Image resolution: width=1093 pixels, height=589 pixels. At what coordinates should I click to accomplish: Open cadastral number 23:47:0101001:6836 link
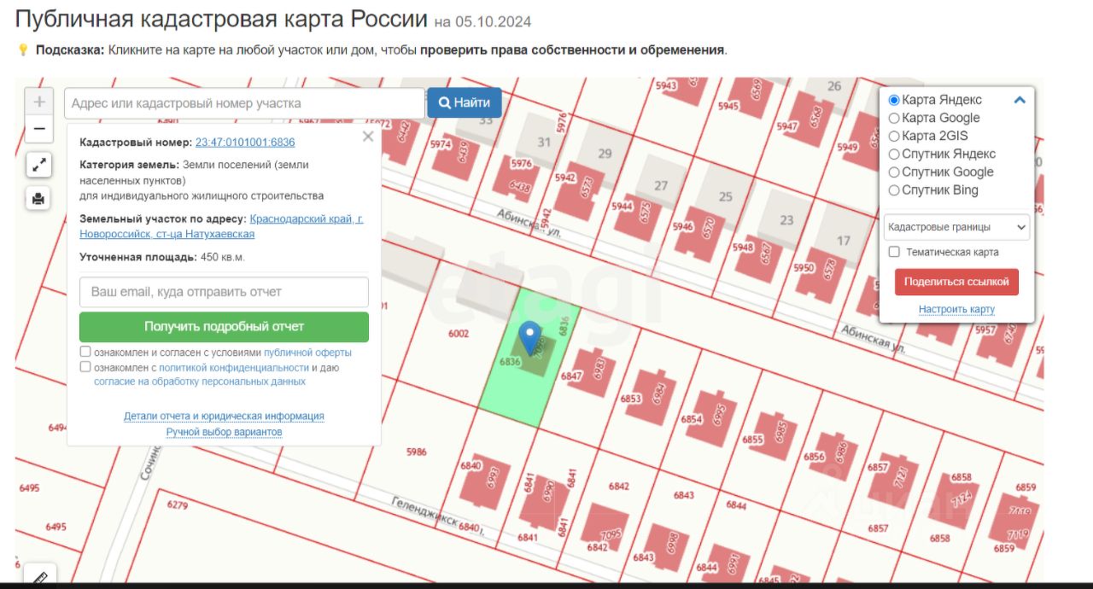click(x=245, y=143)
